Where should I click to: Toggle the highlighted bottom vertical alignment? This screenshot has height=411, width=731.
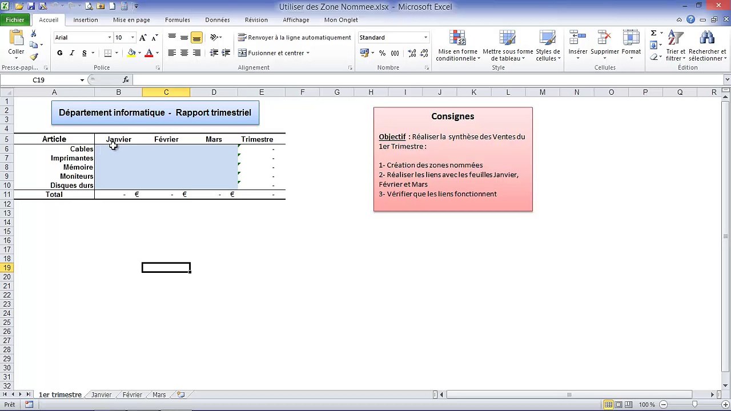(x=196, y=38)
